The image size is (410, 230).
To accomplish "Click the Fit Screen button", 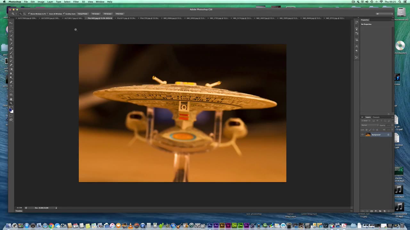I will click(x=96, y=14).
